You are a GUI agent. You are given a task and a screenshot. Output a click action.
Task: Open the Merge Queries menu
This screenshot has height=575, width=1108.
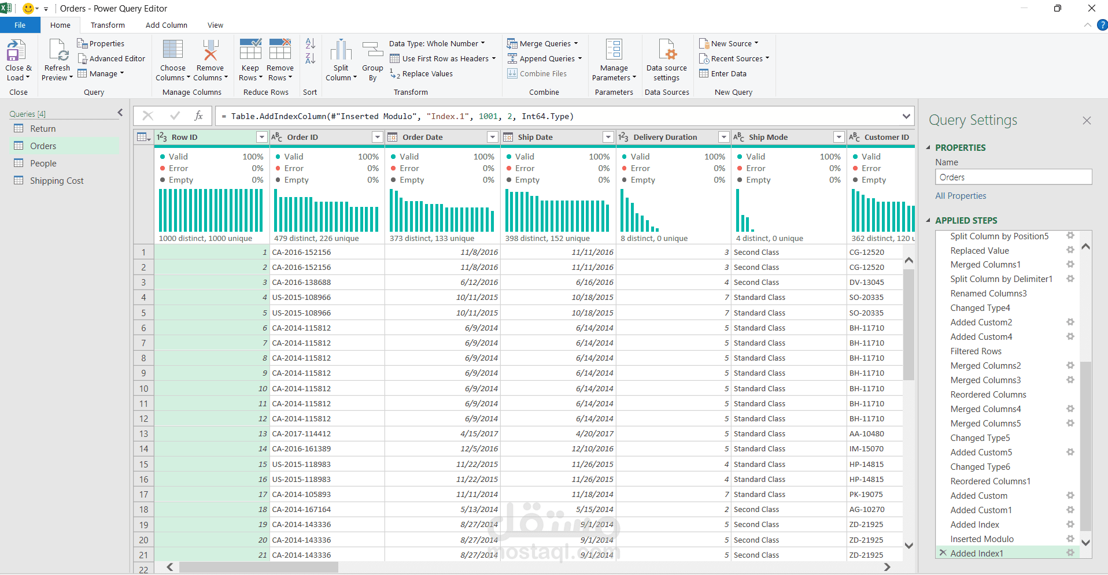[543, 43]
